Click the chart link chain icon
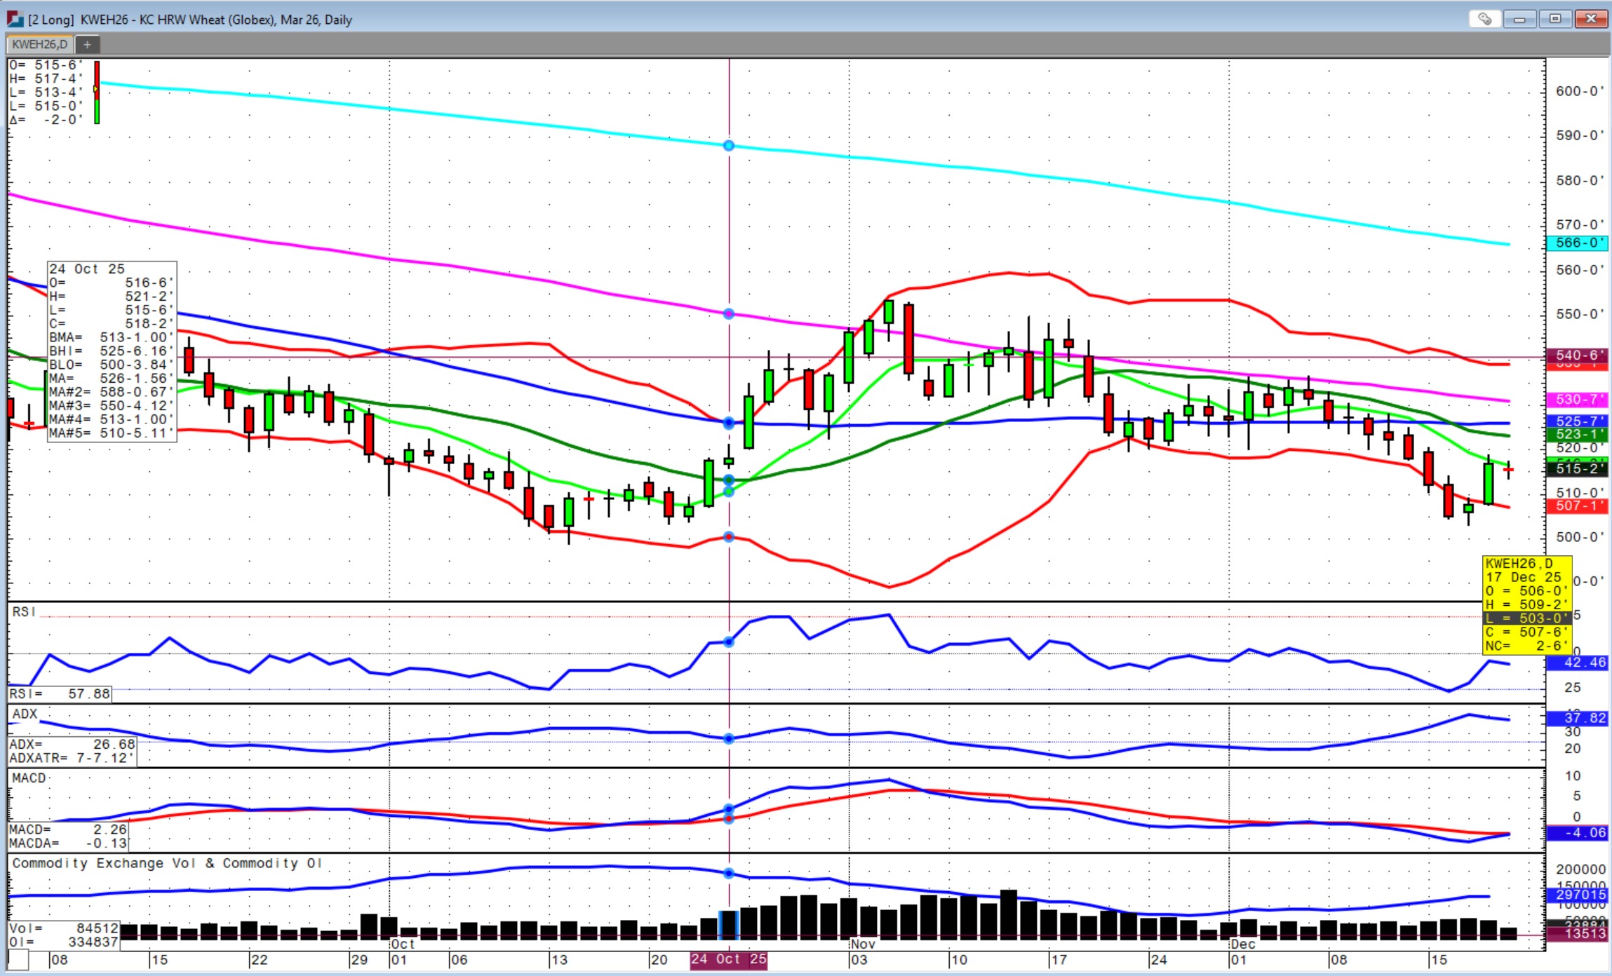The image size is (1612, 976). pyautogui.click(x=1484, y=19)
